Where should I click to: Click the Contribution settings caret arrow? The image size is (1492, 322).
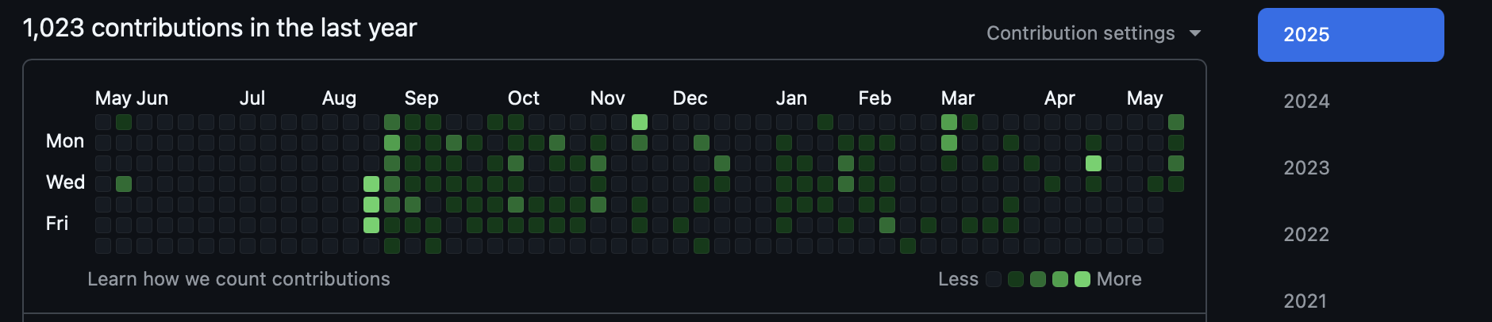[x=1195, y=33]
